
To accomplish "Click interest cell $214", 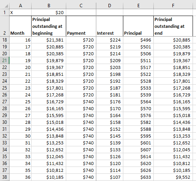I will coord(110,54).
